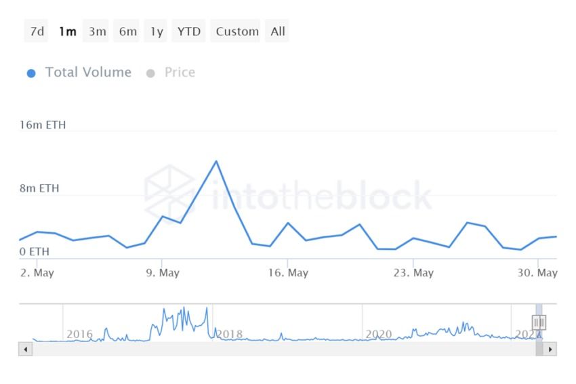The height and width of the screenshot is (384, 576).
Task: Click the 2018 area in navigator
Action: (229, 334)
